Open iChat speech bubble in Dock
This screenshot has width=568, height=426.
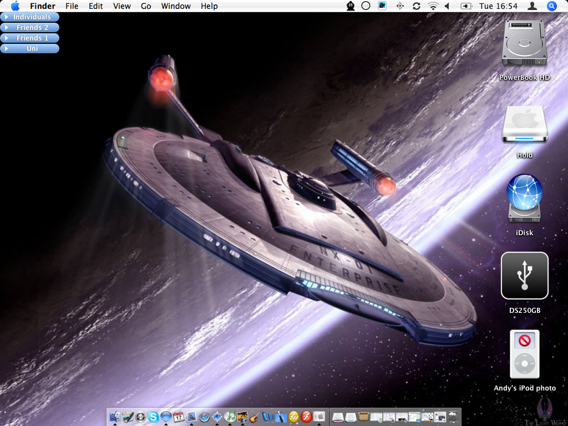click(166, 417)
